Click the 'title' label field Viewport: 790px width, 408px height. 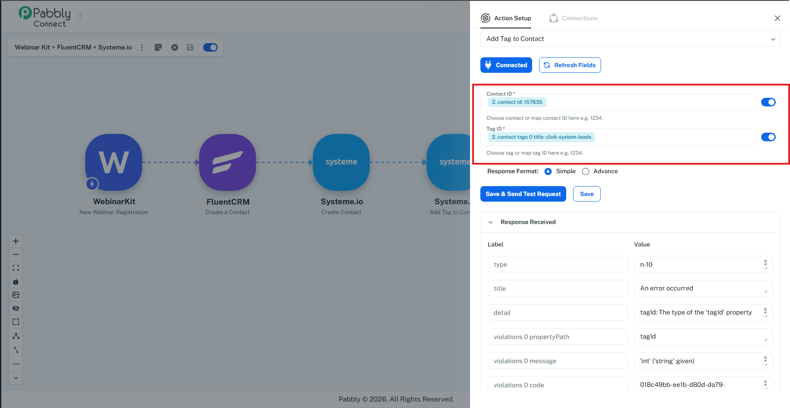tap(558, 289)
